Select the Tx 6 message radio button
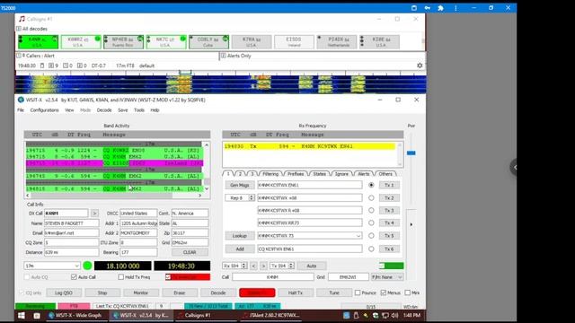The image size is (575, 323). (x=371, y=249)
